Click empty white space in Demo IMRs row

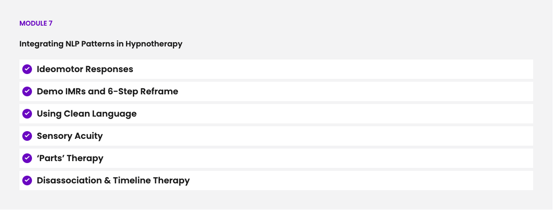[353, 91]
